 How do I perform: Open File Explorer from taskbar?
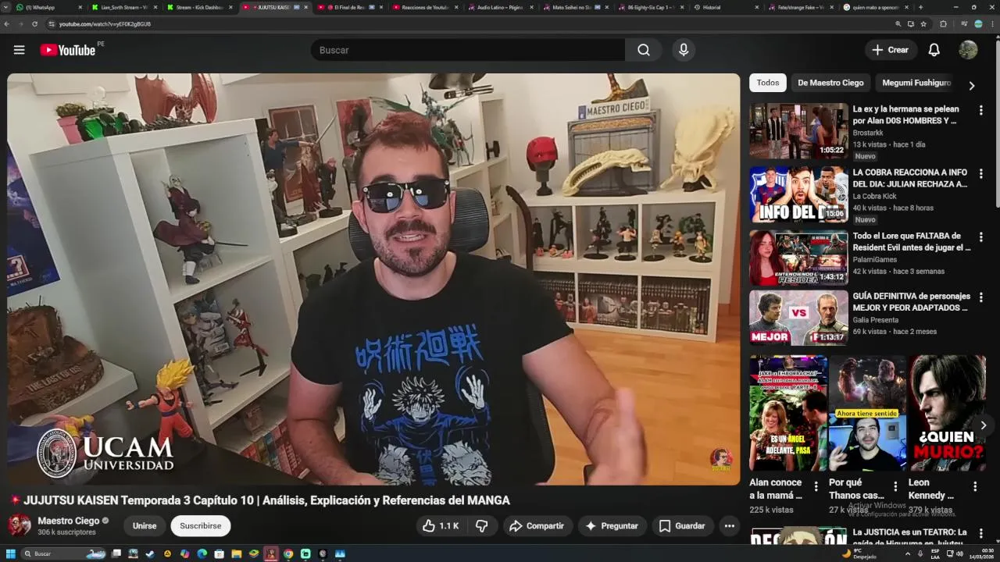pos(237,554)
